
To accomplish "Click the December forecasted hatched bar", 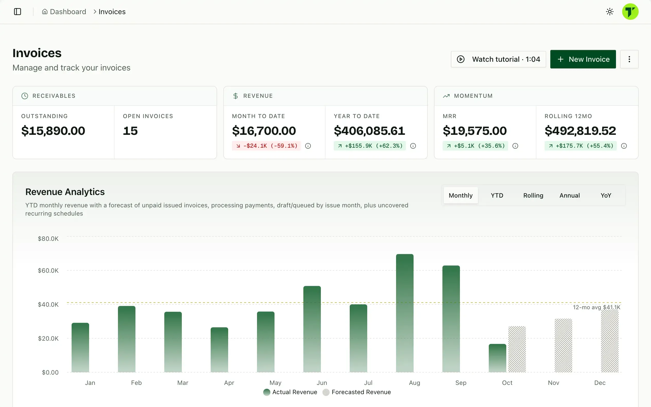I will coord(610,341).
